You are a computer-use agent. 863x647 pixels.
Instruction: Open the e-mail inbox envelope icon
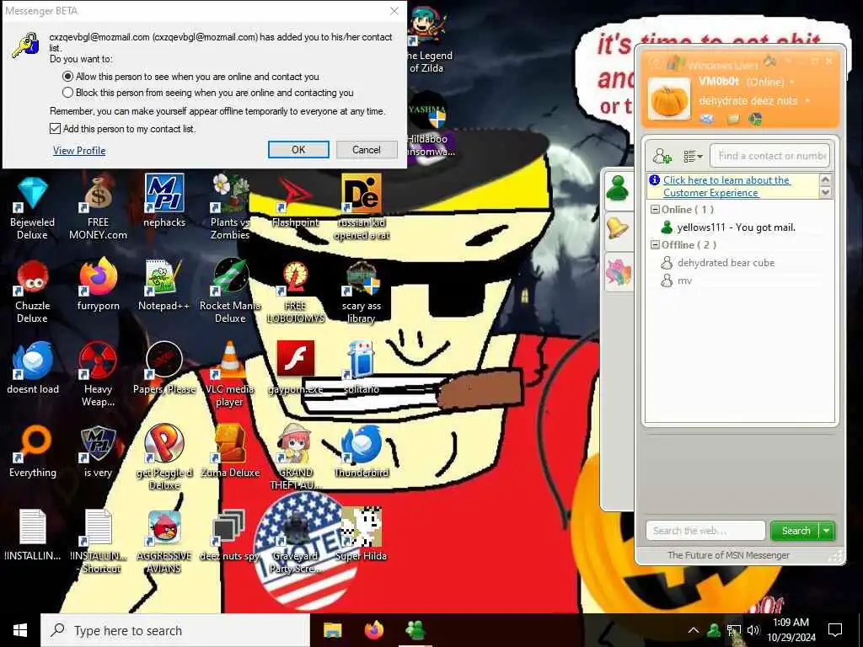pos(707,119)
